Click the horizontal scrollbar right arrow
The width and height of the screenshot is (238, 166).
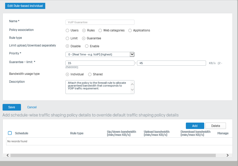(227, 155)
